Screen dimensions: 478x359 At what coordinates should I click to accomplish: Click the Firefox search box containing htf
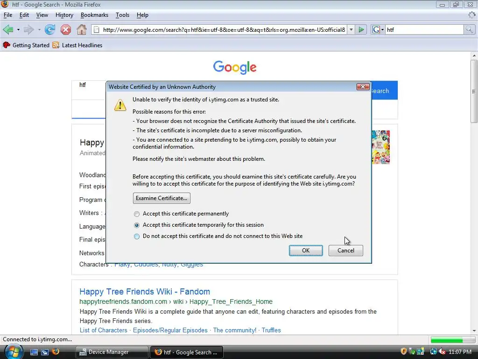pyautogui.click(x=424, y=29)
